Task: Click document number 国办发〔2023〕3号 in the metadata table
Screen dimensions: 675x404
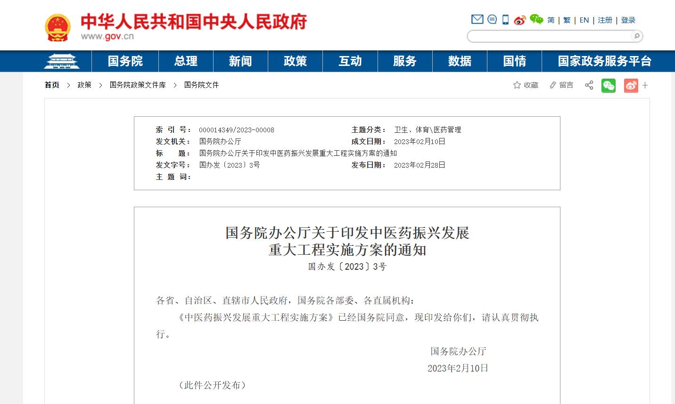Action: [x=230, y=165]
